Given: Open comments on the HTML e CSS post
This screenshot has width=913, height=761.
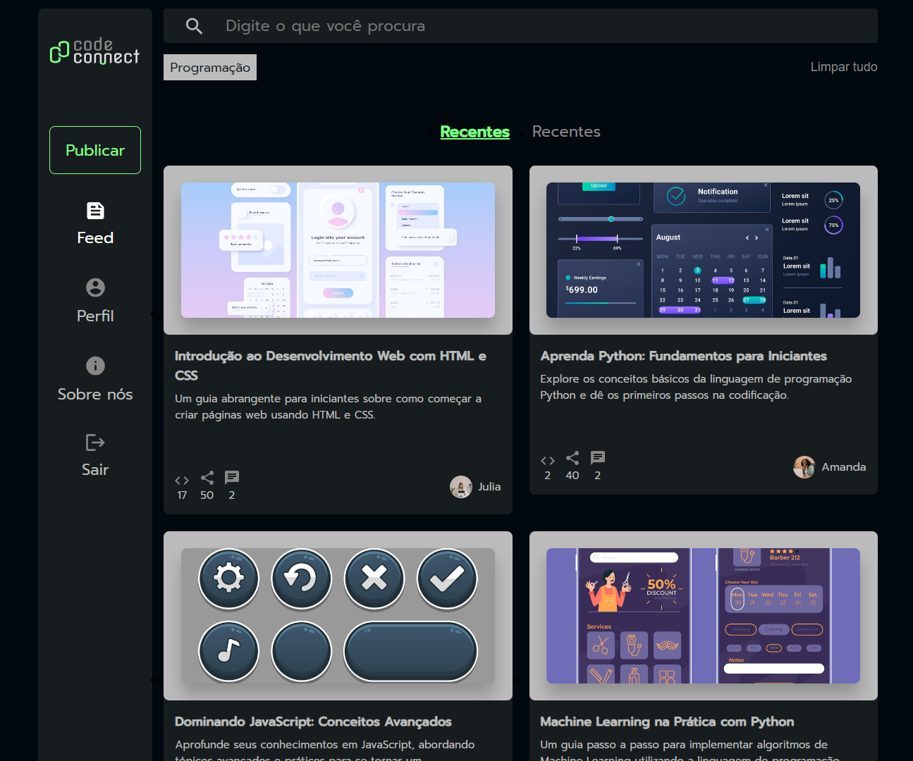Looking at the screenshot, I should (232, 478).
